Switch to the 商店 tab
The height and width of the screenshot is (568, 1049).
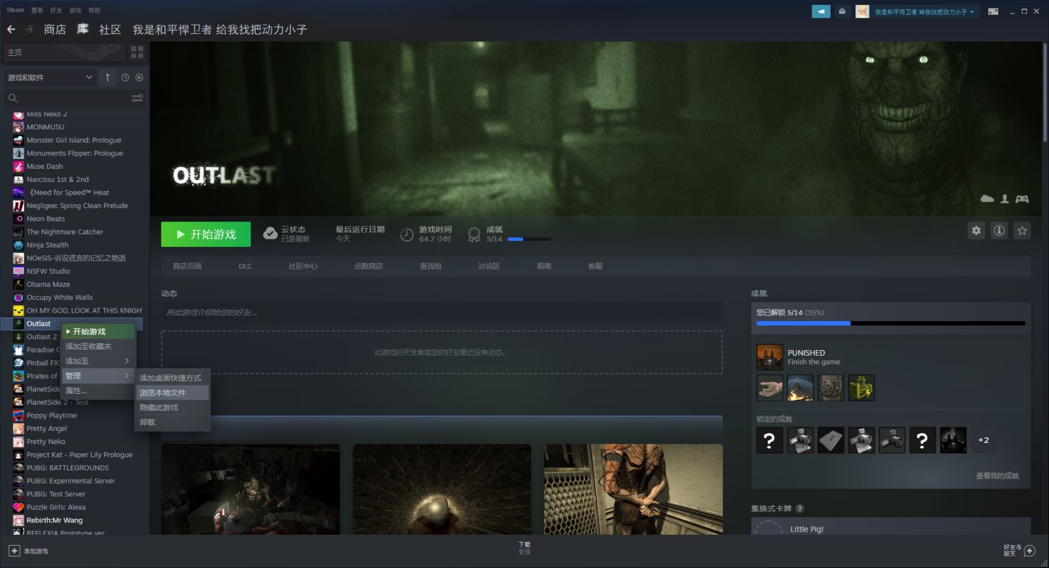tap(55, 29)
